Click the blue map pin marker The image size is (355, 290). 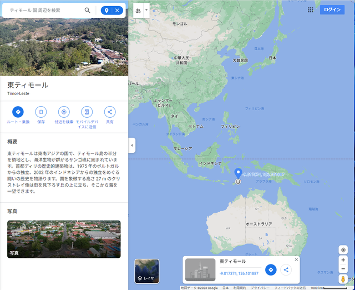click(238, 173)
